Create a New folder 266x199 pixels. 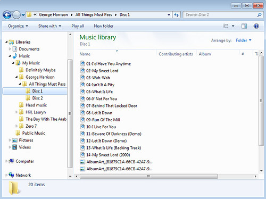[x=103, y=26]
